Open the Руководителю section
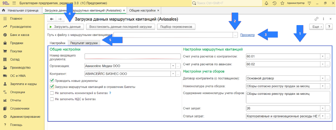The image size is (336, 130). tap(20, 27)
